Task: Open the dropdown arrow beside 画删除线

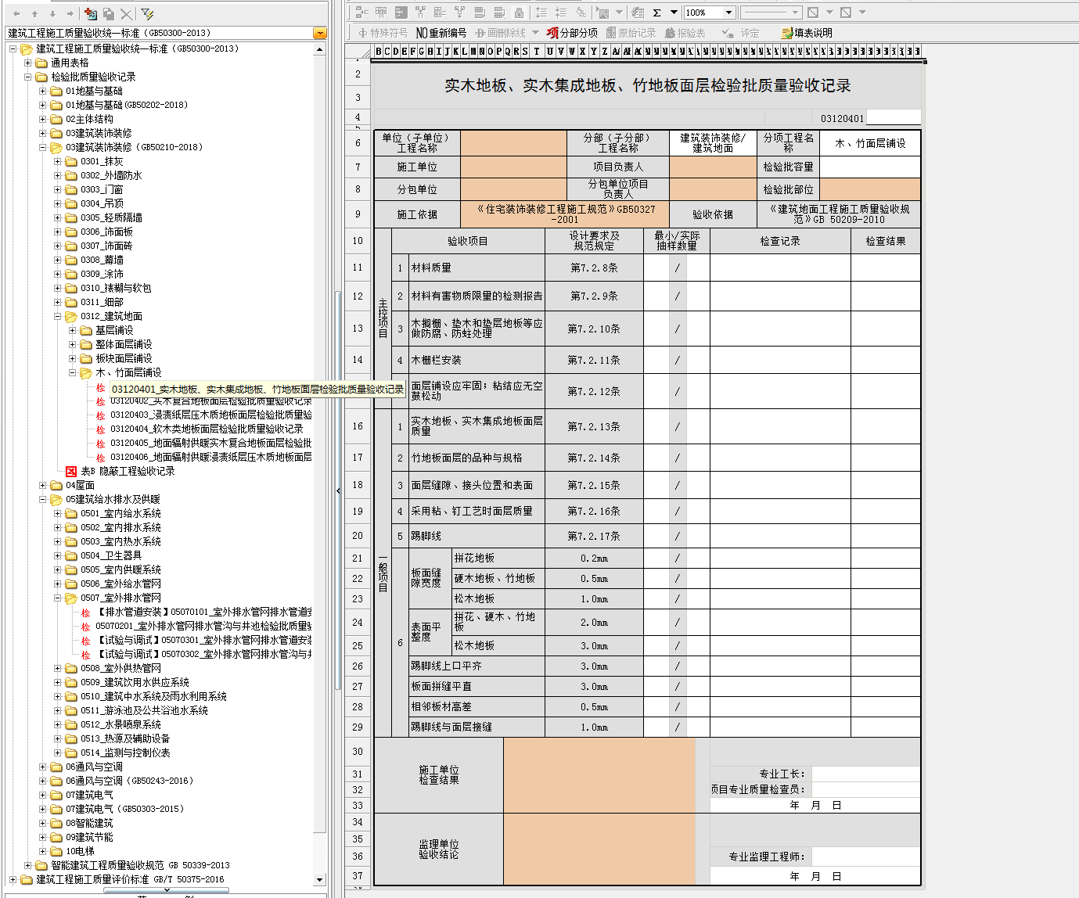Action: (x=535, y=33)
